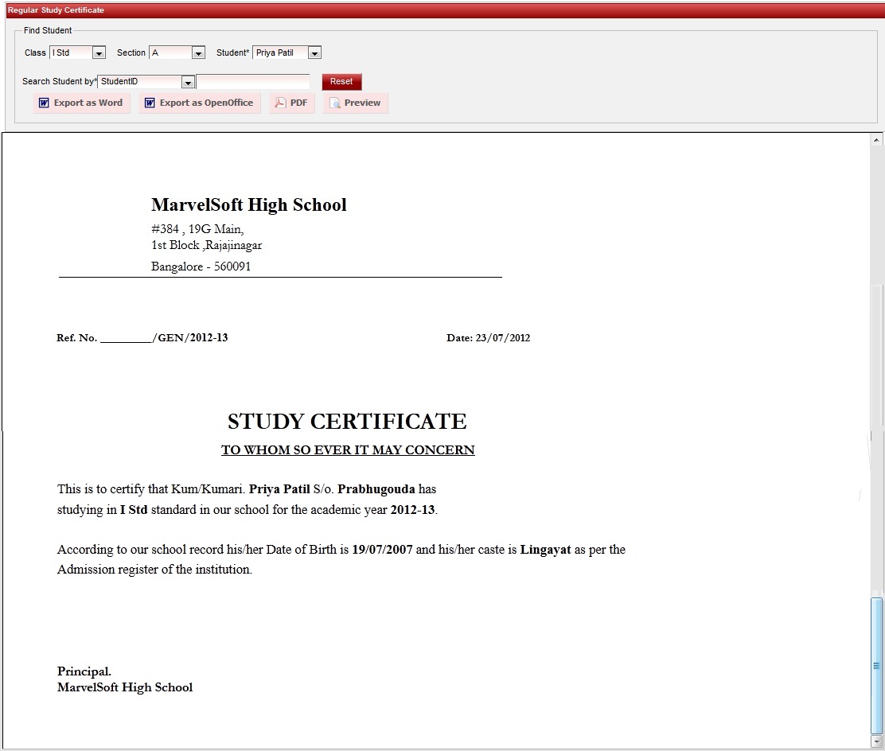Image resolution: width=885 pixels, height=751 pixels.
Task: Click the underlined TO WHOM SO EVER text
Action: point(348,450)
